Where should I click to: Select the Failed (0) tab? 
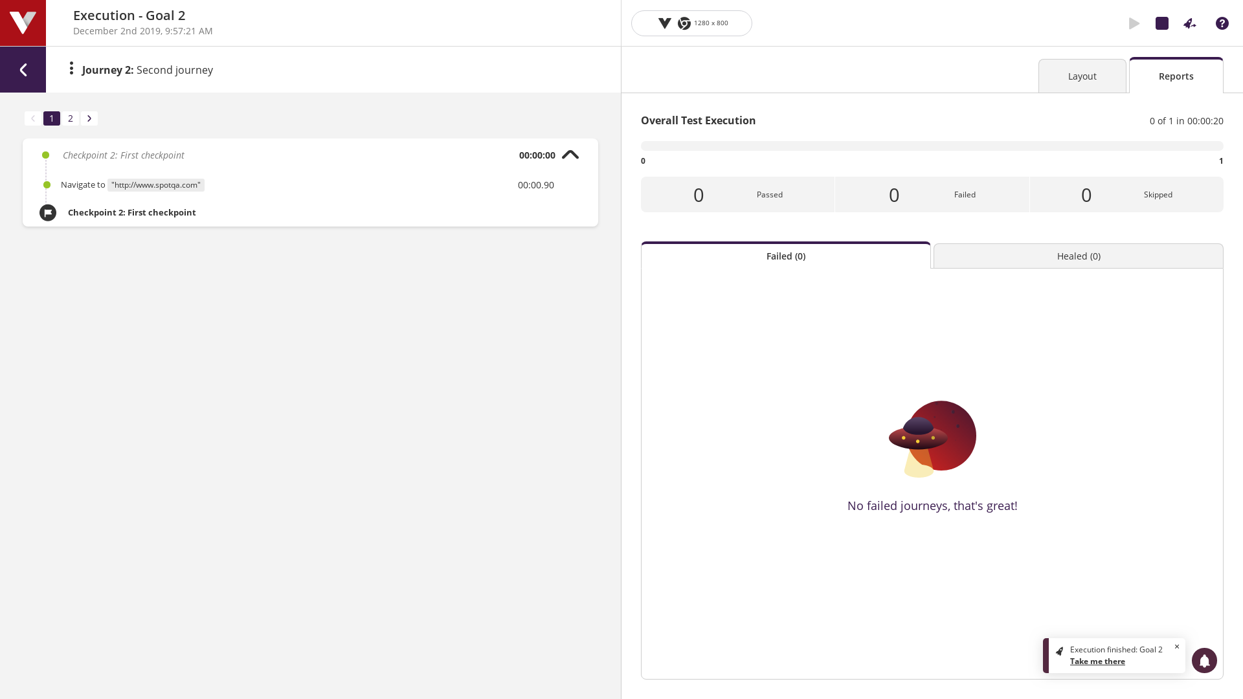785,256
